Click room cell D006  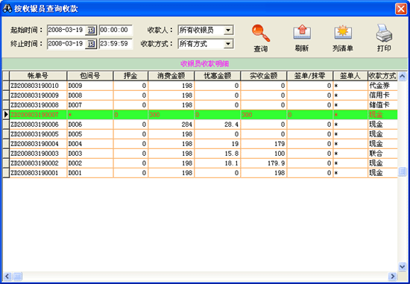click(x=90, y=124)
